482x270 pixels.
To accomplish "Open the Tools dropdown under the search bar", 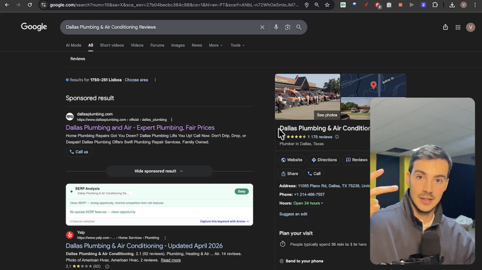I will pyautogui.click(x=236, y=45).
